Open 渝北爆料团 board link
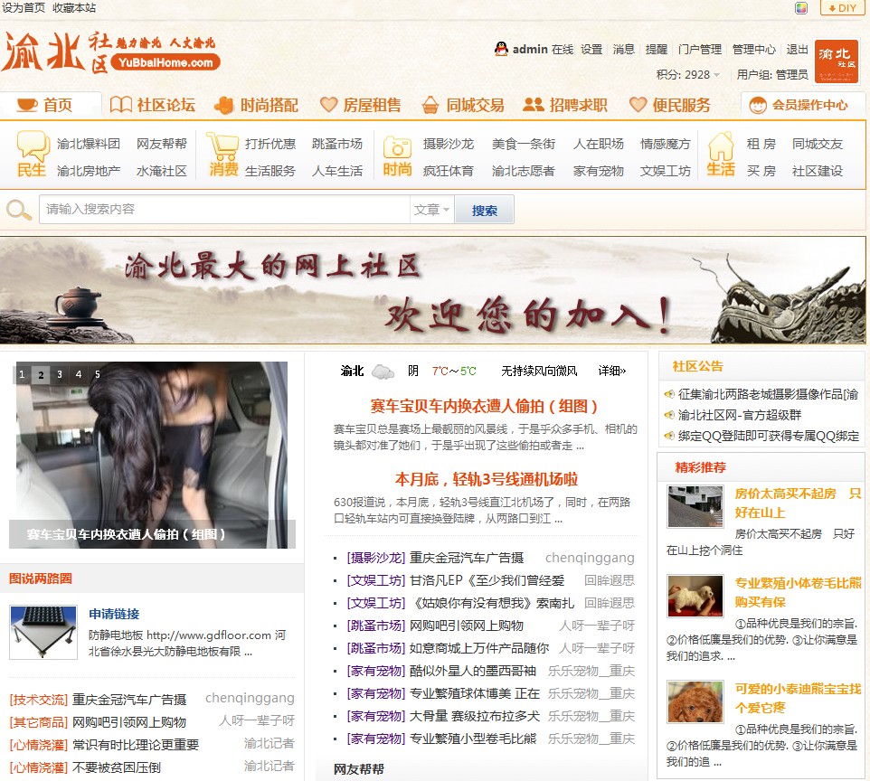The image size is (870, 781). pos(89,145)
